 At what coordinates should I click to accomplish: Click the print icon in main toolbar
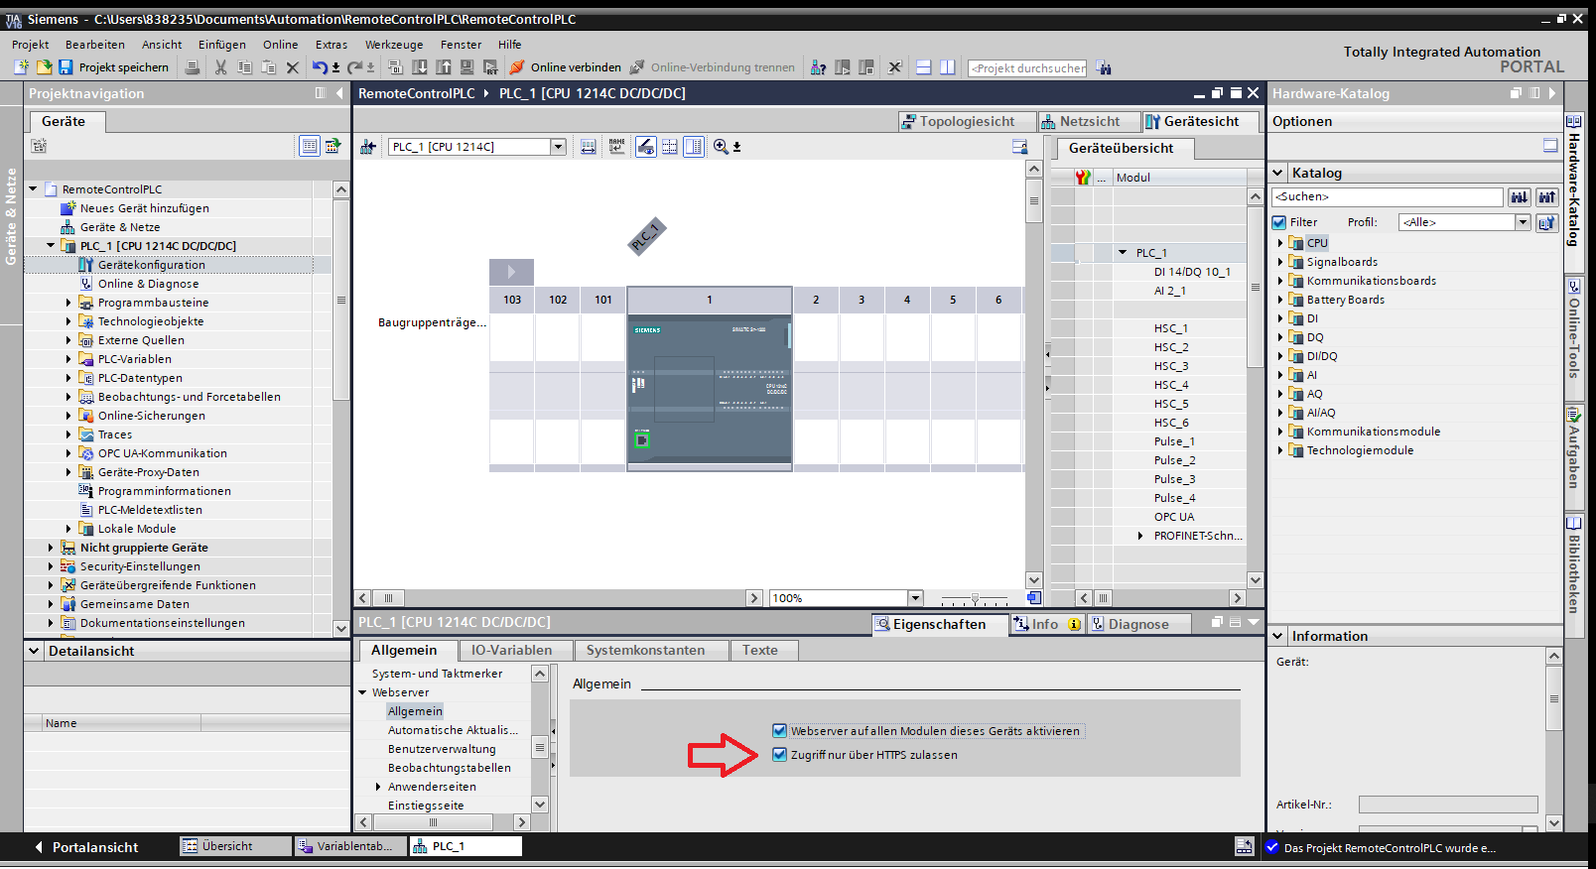point(193,67)
